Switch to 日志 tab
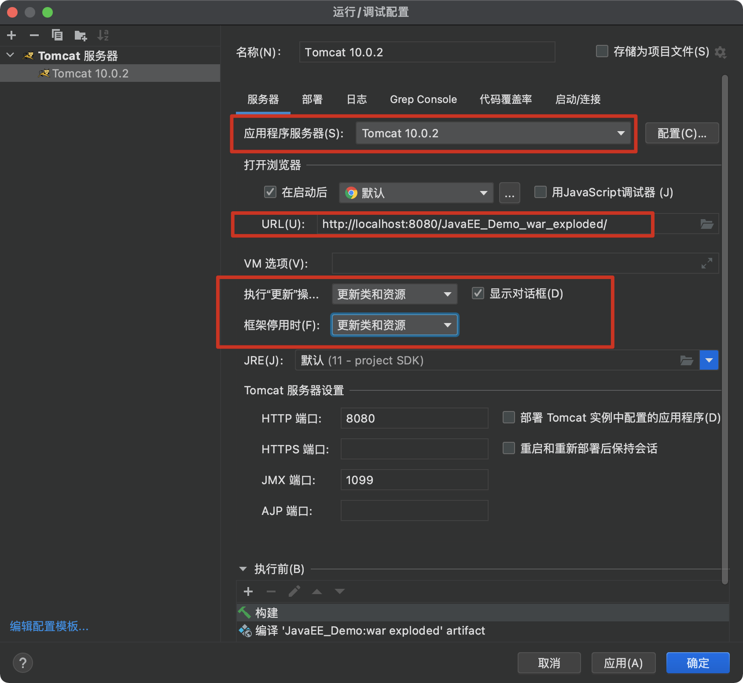 click(x=357, y=99)
